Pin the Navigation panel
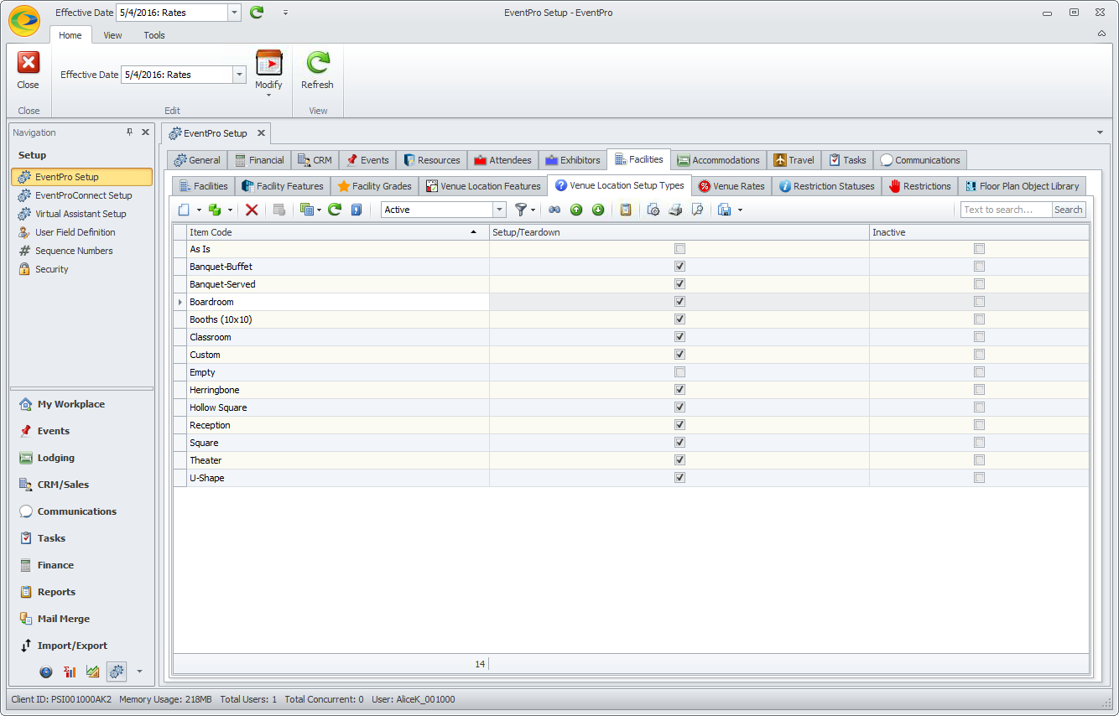 click(130, 132)
